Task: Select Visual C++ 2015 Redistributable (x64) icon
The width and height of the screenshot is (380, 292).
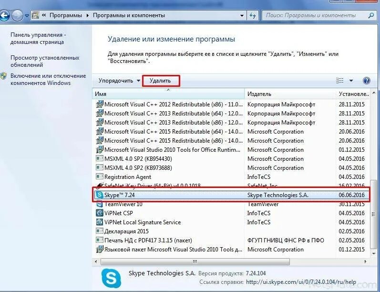Action: (100, 132)
